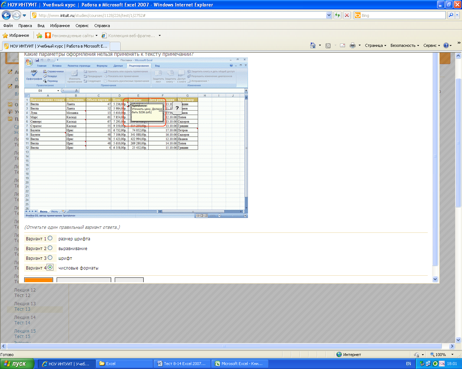462x369 pixels.
Task: Open a new blank tab
Action: [x=115, y=46]
